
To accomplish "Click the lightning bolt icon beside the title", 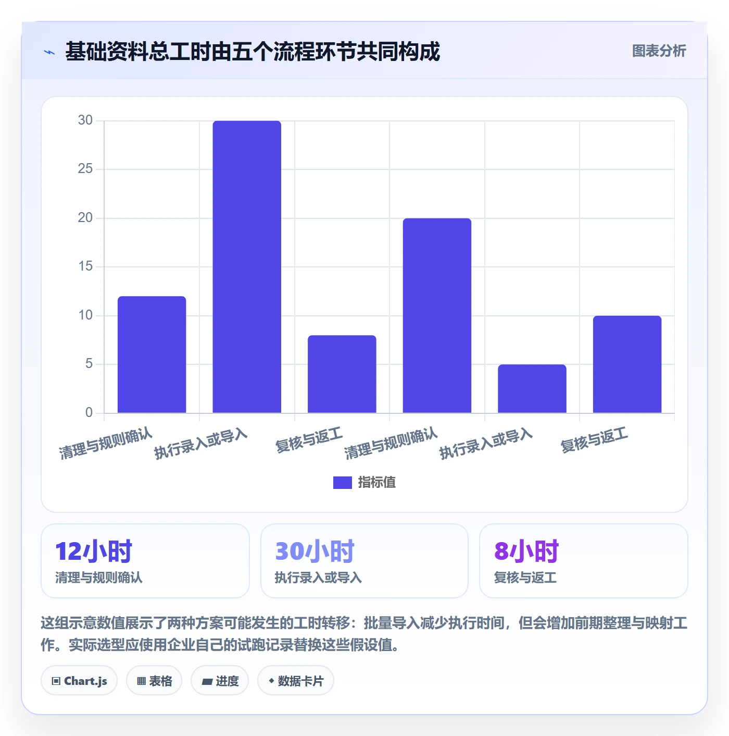I will click(x=49, y=52).
